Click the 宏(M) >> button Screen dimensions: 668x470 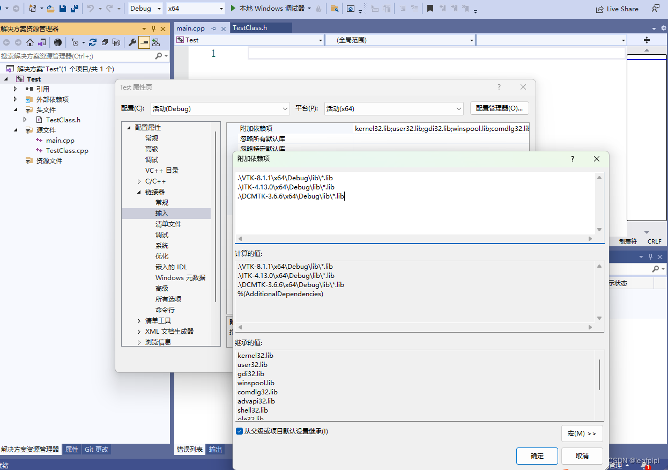(582, 433)
